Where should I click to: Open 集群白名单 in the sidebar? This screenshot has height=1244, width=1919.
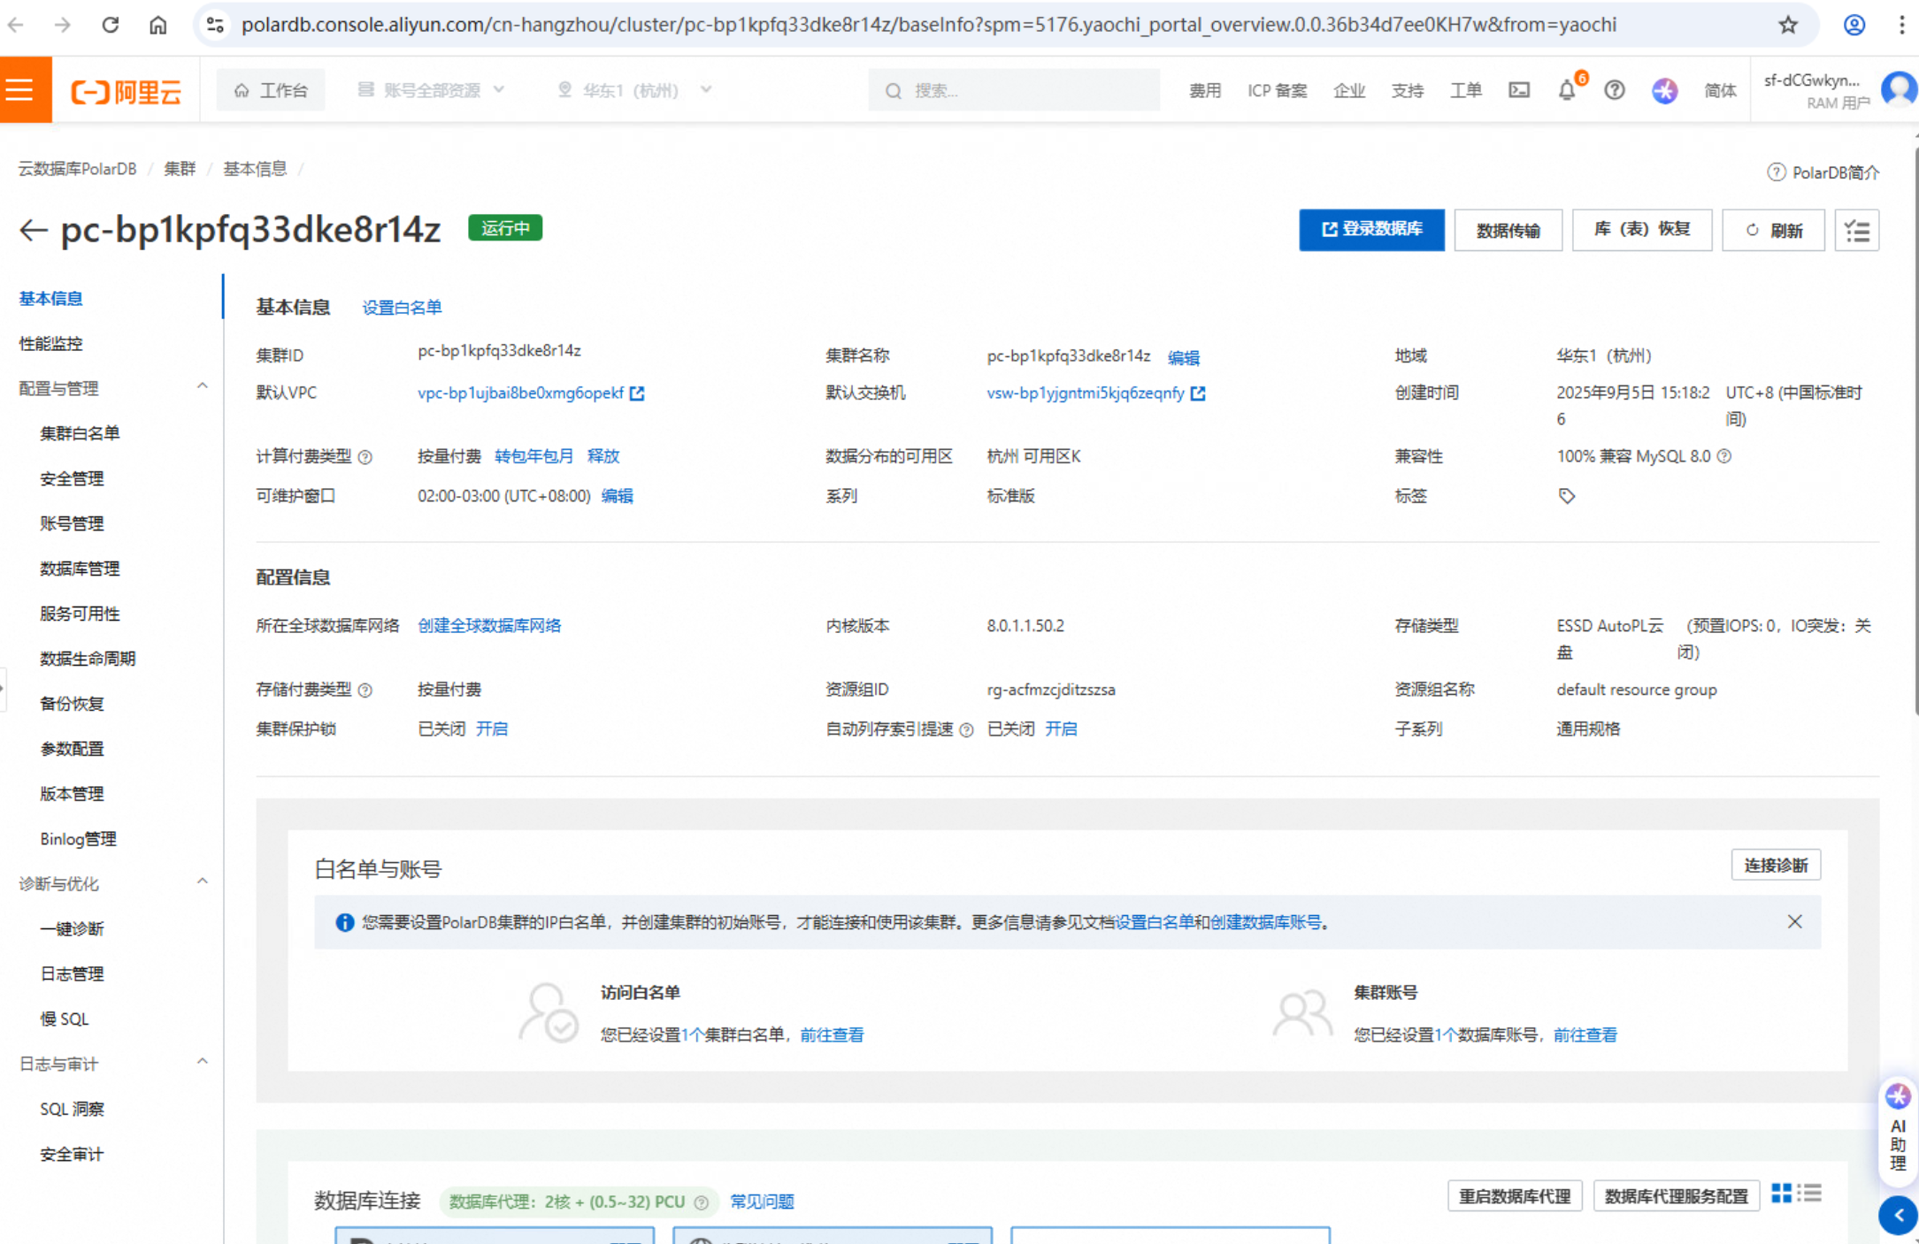[80, 434]
